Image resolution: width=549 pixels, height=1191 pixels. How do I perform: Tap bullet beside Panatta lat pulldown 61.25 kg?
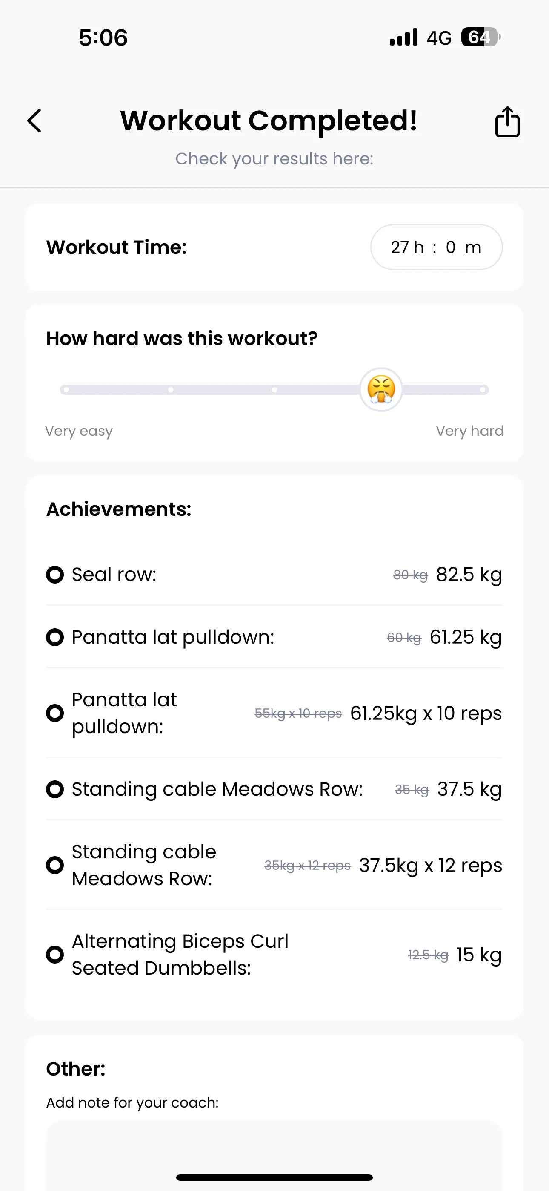point(55,637)
